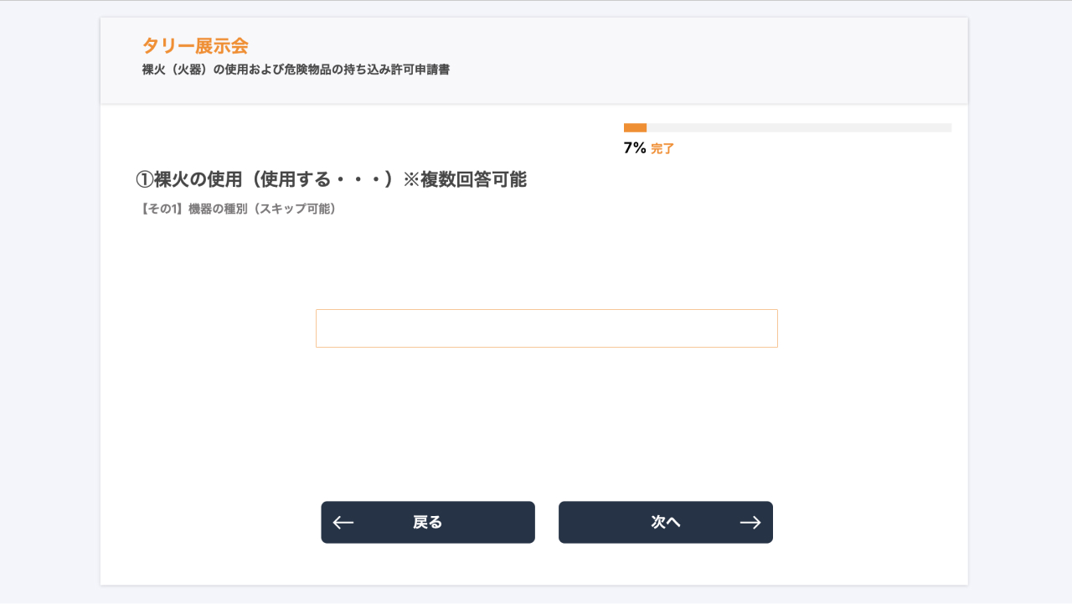Viewport: 1072px width, 604px height.
Task: Click the タリー展示会 title
Action: click(195, 45)
